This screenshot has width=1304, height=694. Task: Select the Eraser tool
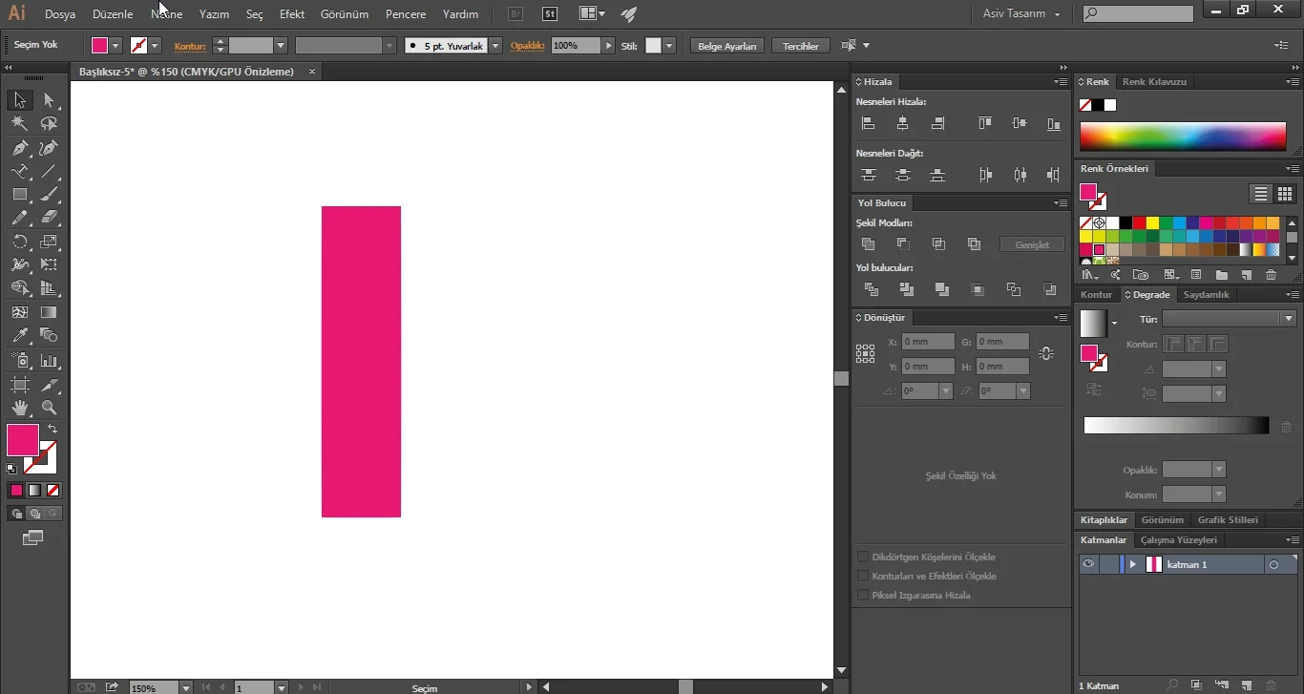49,218
